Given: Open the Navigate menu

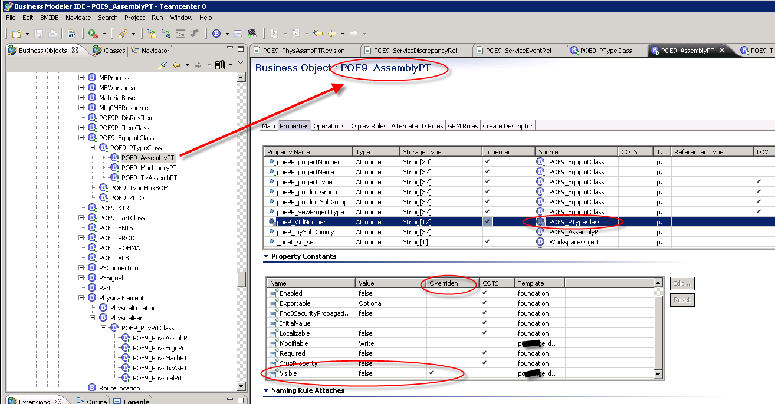Looking at the screenshot, I should pyautogui.click(x=78, y=18).
